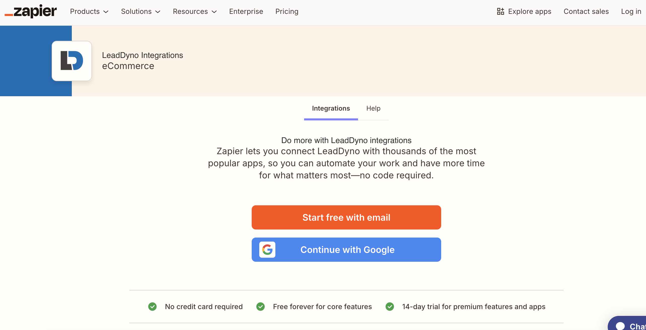Viewport: 646px width, 330px height.
Task: Click Start free with email
Action: pos(346,217)
